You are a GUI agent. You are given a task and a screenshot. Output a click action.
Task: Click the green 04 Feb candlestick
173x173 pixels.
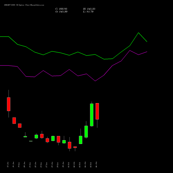tap(86, 131)
